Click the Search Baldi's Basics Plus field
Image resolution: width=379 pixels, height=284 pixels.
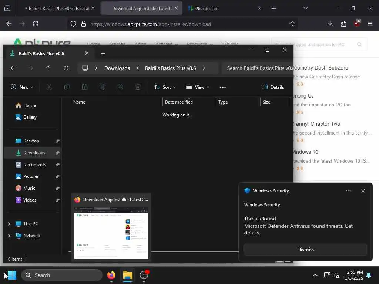pyautogui.click(x=257, y=68)
